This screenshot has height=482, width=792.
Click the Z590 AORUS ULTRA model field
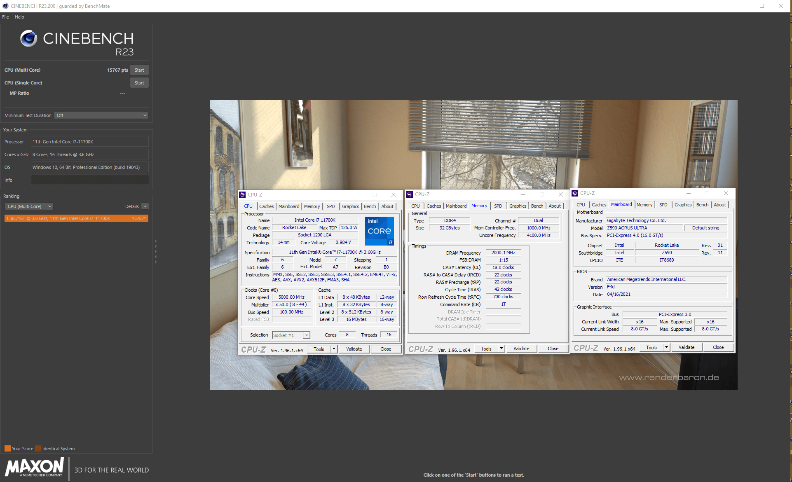click(x=644, y=228)
